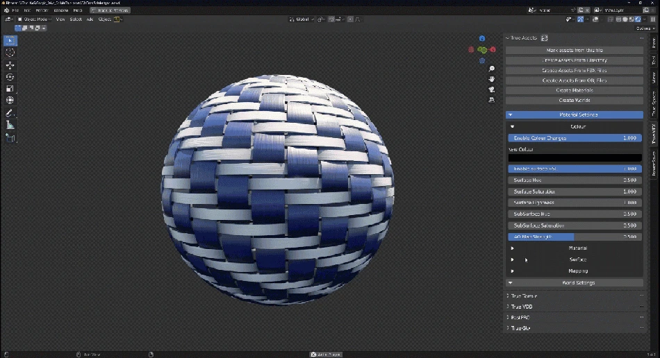Open the Window menu
Screen dimensions: 660x358
tap(61, 10)
